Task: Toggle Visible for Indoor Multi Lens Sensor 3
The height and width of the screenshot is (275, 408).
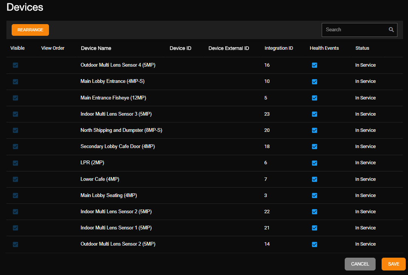Action: tap(15, 114)
